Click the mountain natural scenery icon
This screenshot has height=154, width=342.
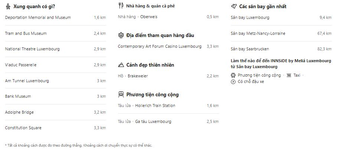point(121,65)
